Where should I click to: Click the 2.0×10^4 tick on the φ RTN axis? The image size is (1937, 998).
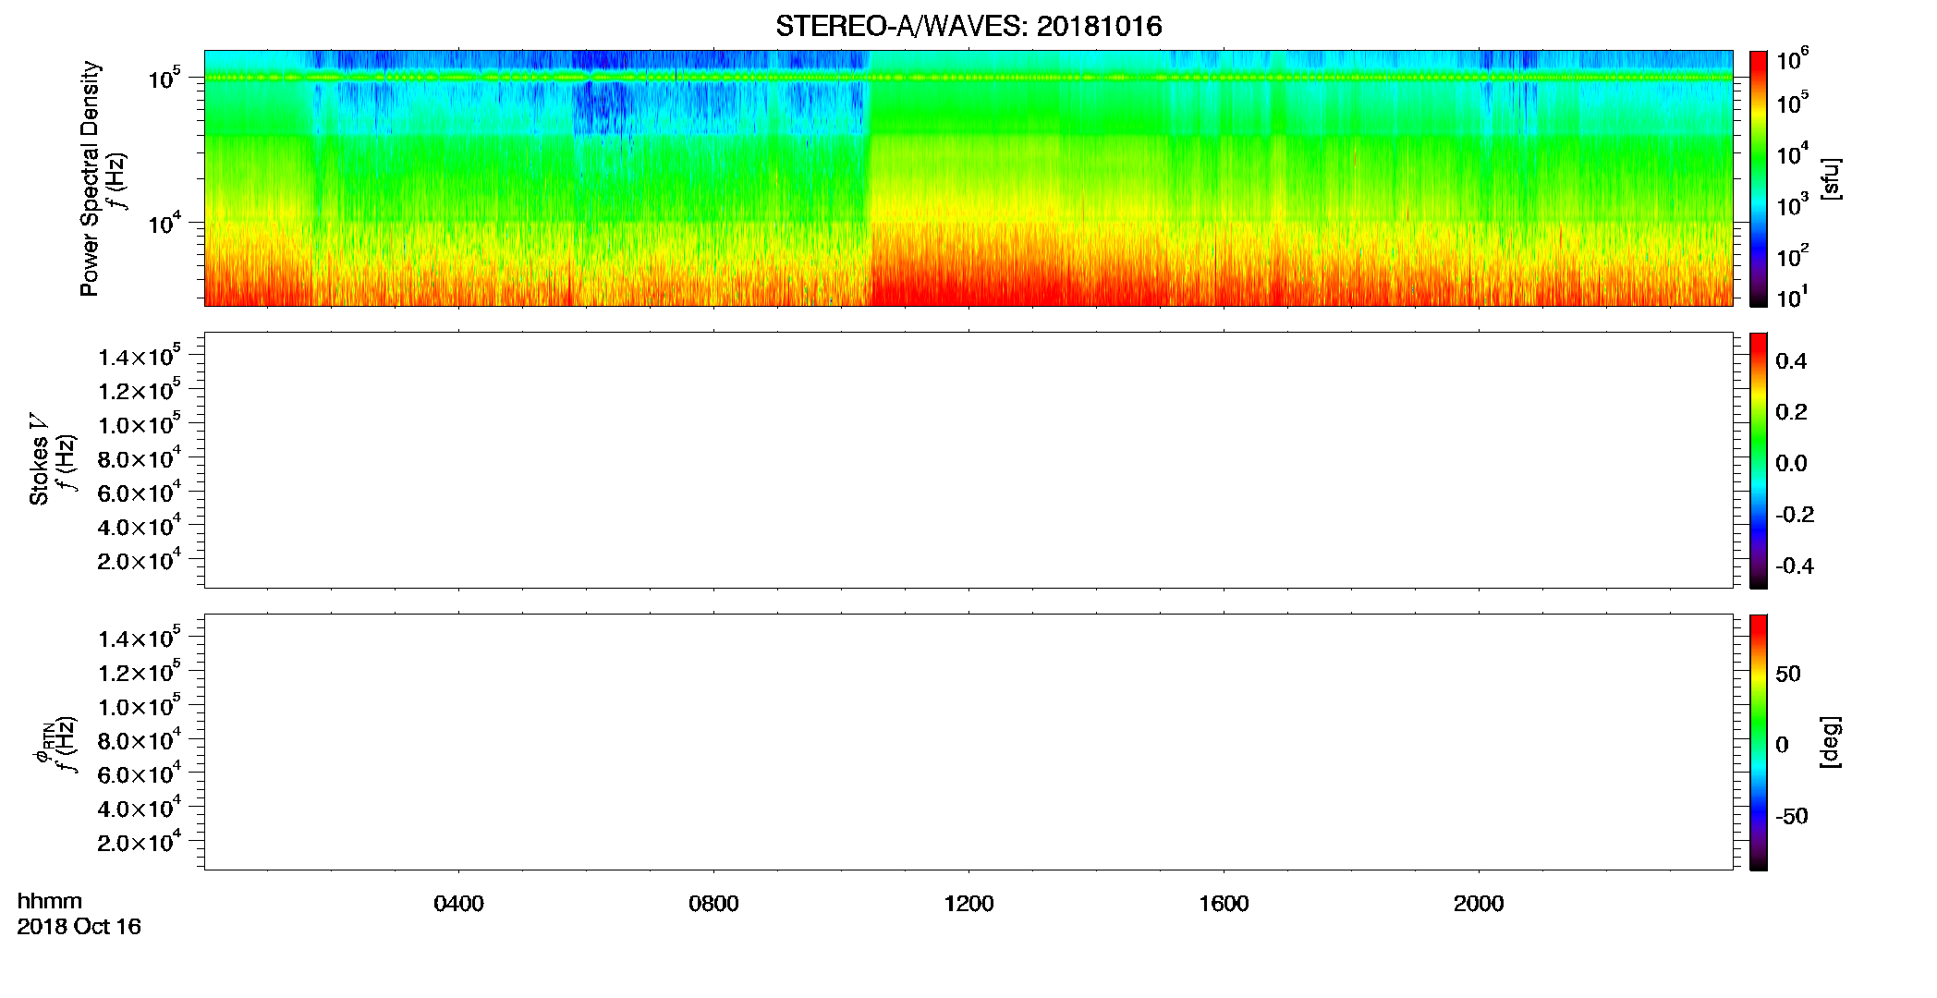point(139,841)
